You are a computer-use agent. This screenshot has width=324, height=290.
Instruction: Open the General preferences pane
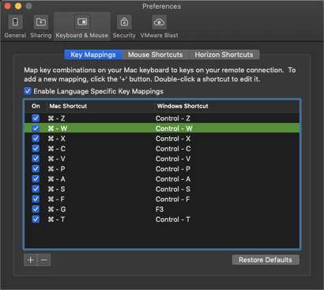[x=15, y=26]
